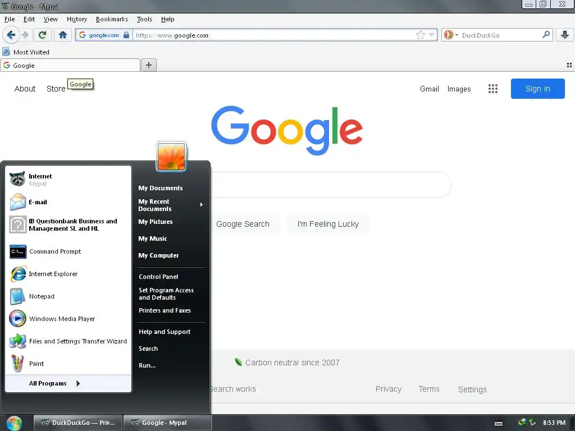Bookmark this page with the star icon
The image size is (575, 431).
click(420, 35)
